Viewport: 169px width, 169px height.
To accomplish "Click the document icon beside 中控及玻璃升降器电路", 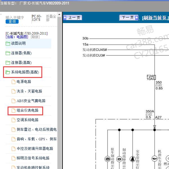I will click(14, 149).
